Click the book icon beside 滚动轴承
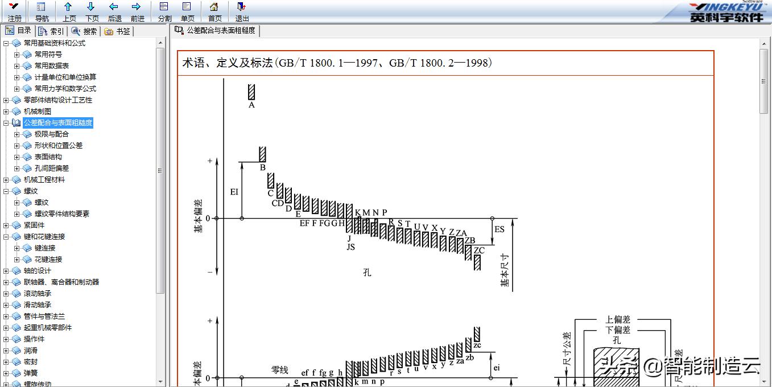This screenshot has width=772, height=387. tap(16, 294)
